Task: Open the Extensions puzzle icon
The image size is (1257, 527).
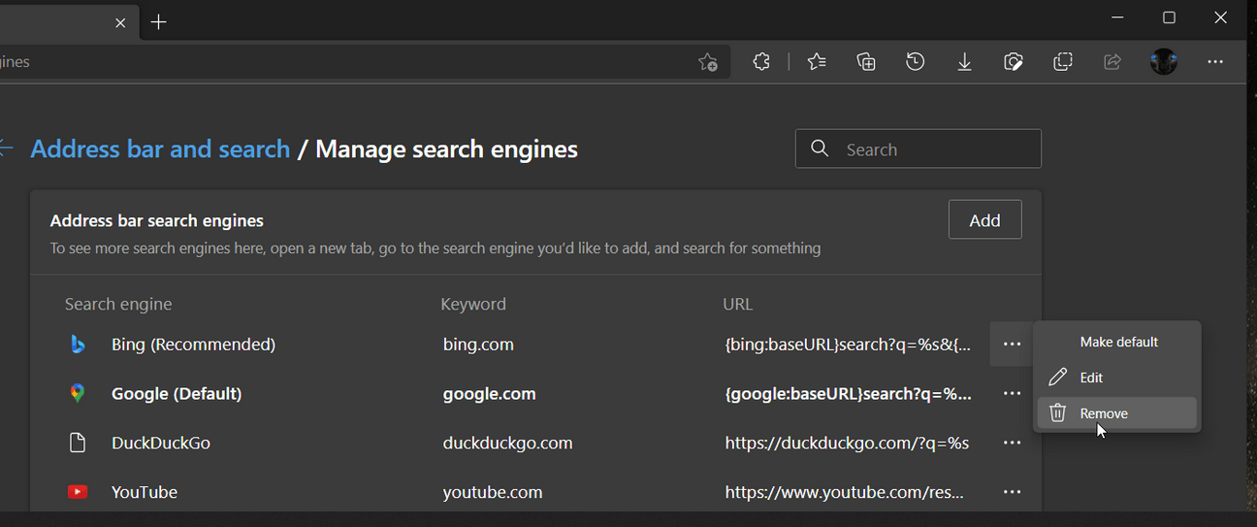Action: pos(762,62)
